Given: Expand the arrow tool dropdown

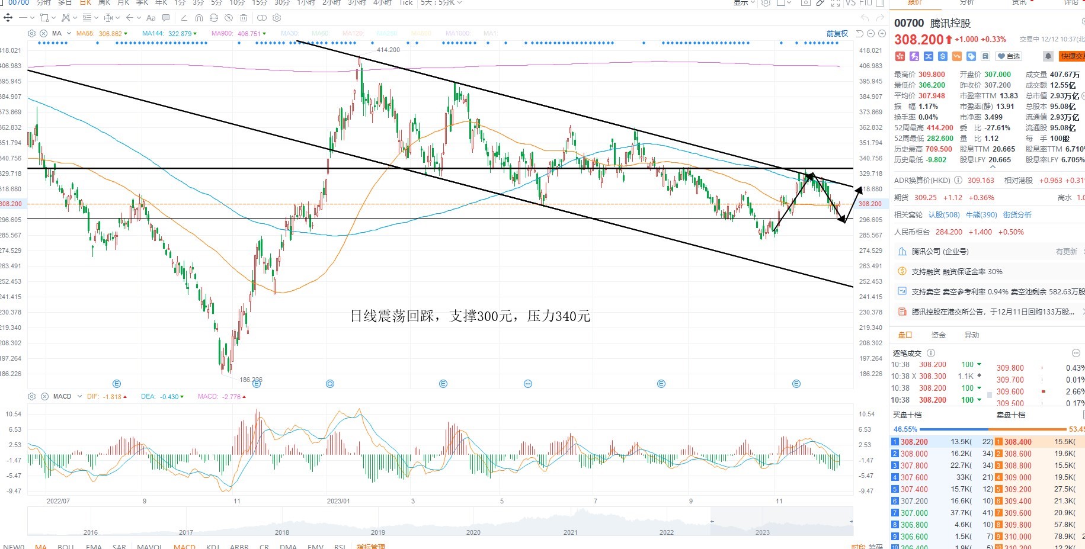Looking at the screenshot, I should tap(139, 18).
